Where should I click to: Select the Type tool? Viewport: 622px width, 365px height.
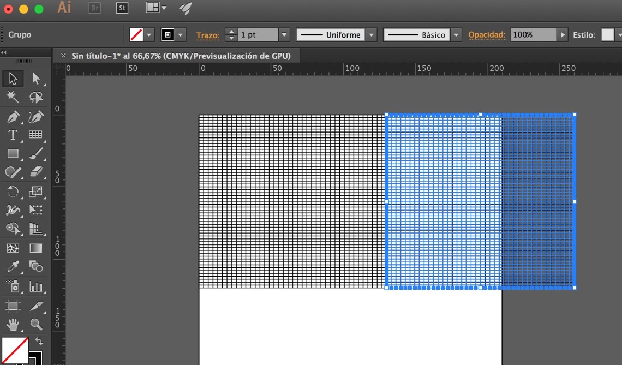[13, 135]
